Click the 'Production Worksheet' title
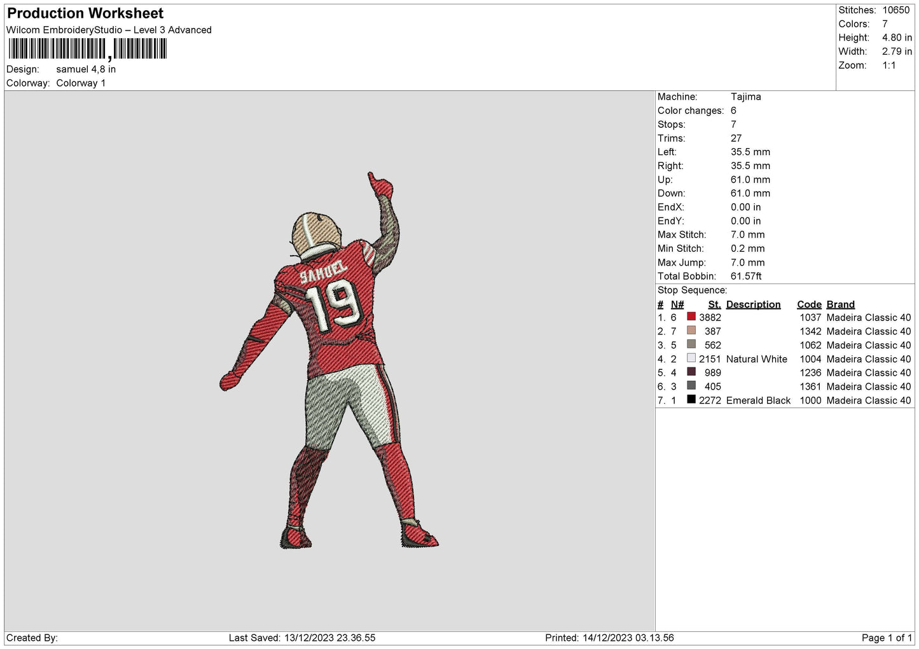The height and width of the screenshot is (649, 919). point(85,13)
